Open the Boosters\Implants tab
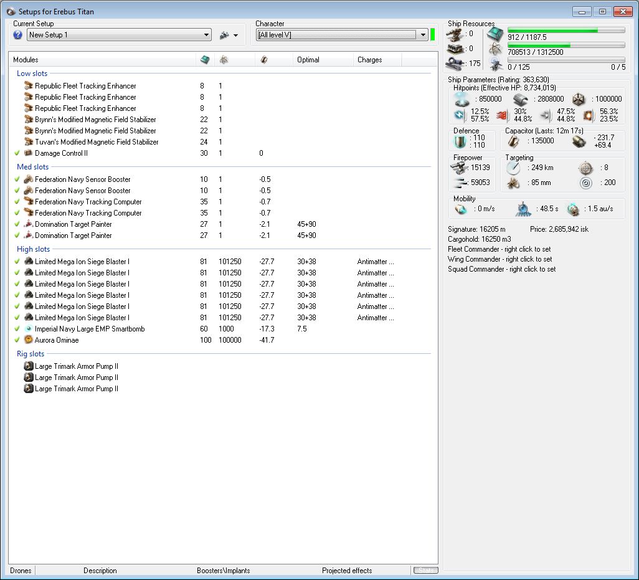 (224, 571)
